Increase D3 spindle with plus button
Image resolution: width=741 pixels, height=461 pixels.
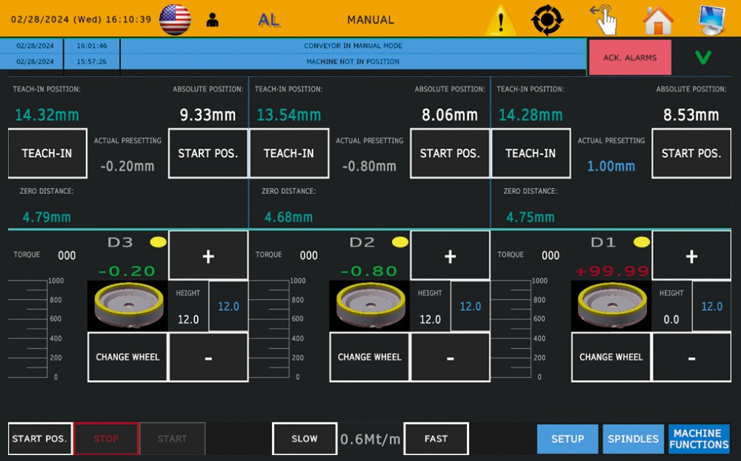[208, 256]
